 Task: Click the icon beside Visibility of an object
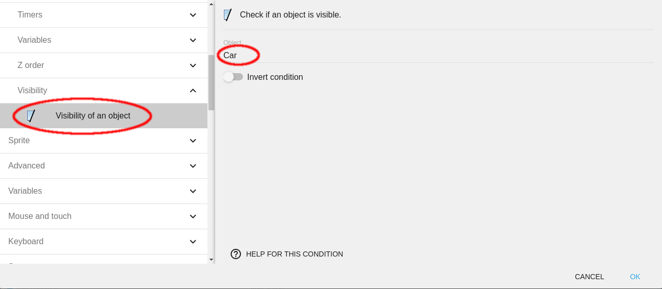tap(31, 116)
